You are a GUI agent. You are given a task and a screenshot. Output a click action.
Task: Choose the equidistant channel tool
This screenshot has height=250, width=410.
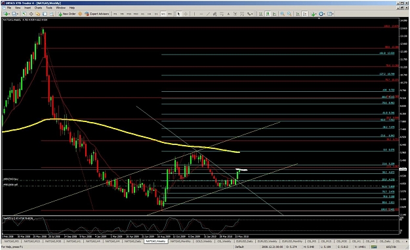(215, 14)
